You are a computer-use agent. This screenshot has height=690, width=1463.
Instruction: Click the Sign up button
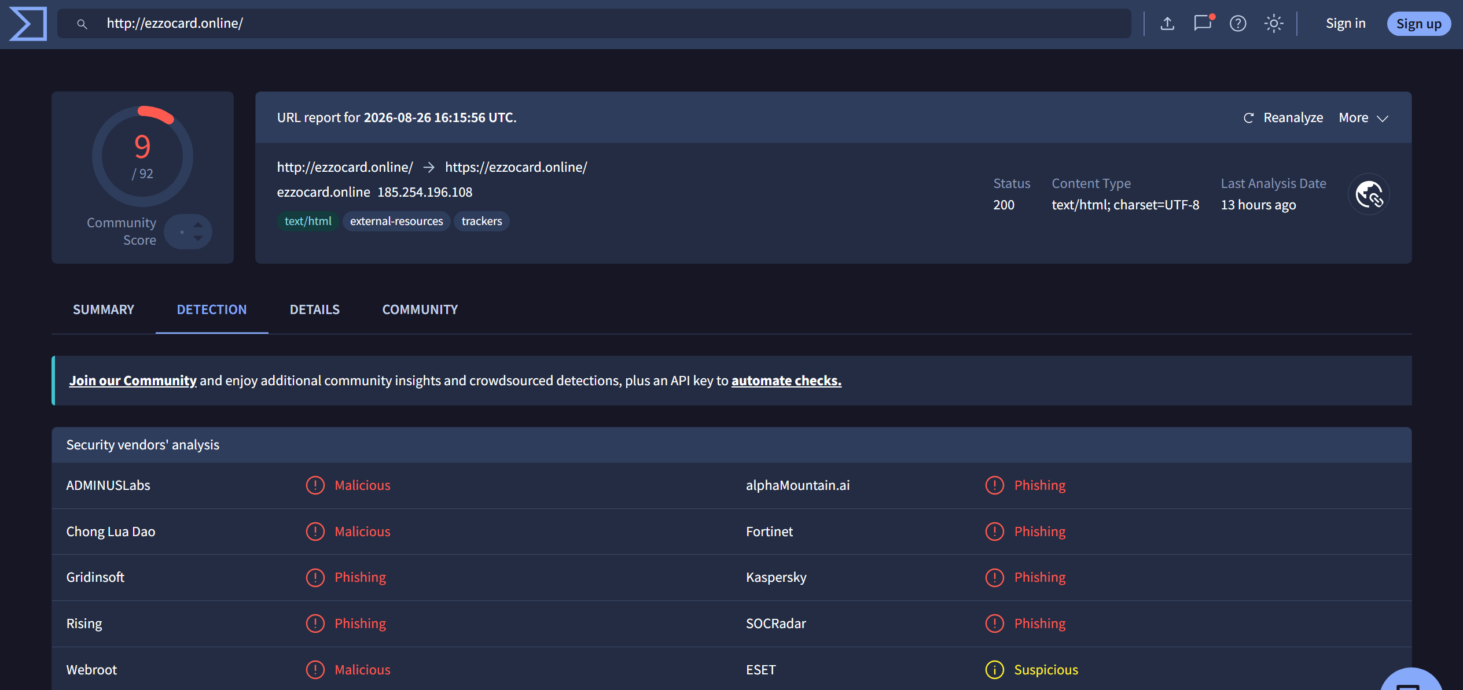1418,24
